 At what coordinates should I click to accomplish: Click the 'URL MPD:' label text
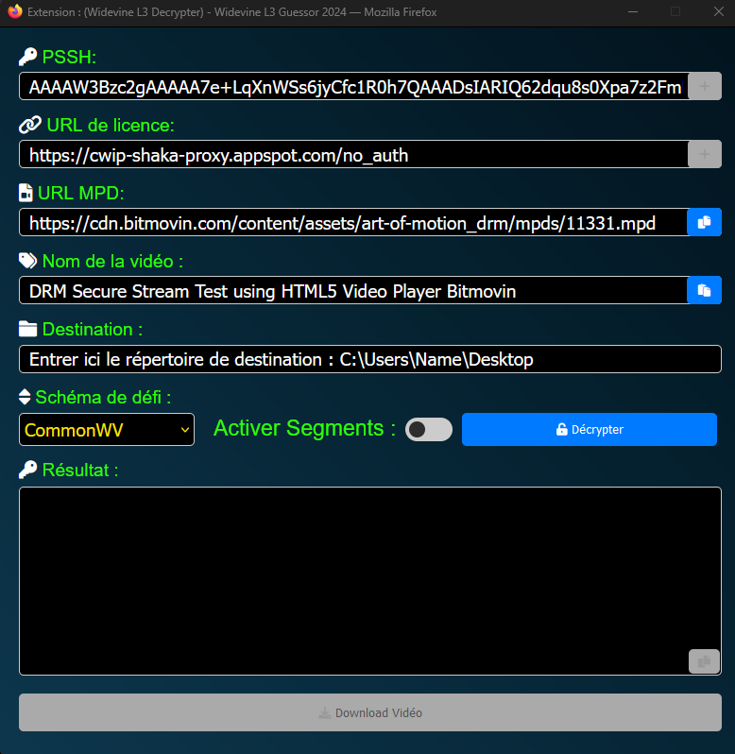point(80,194)
